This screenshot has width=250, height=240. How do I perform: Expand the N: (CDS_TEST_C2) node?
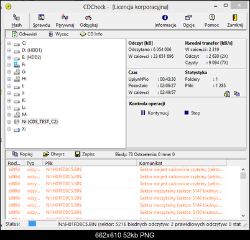click(9, 122)
